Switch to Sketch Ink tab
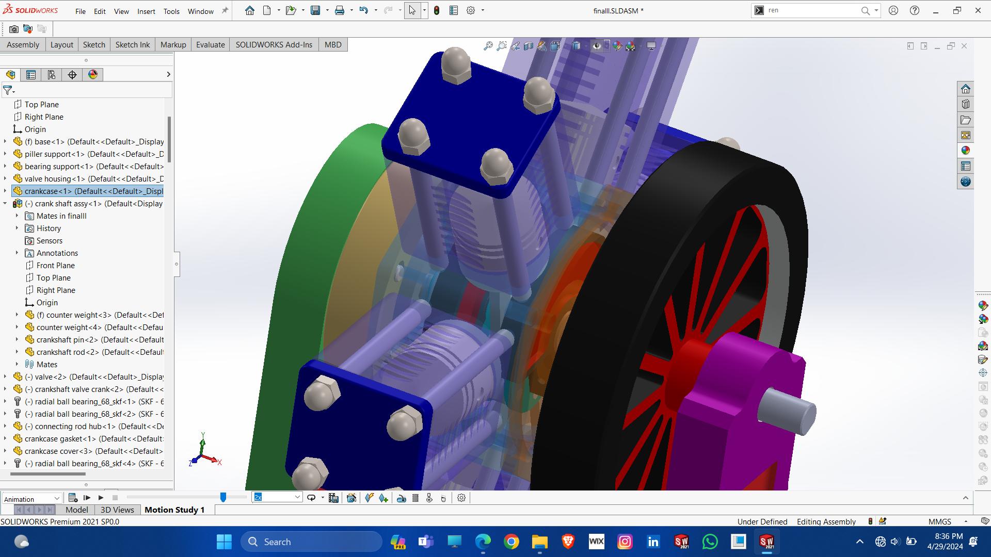 pos(133,45)
